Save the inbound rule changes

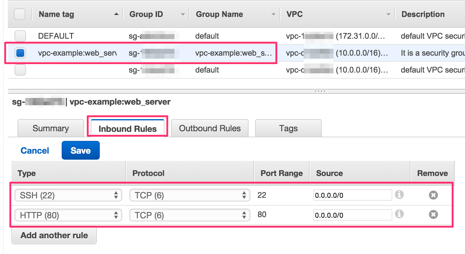pos(80,151)
